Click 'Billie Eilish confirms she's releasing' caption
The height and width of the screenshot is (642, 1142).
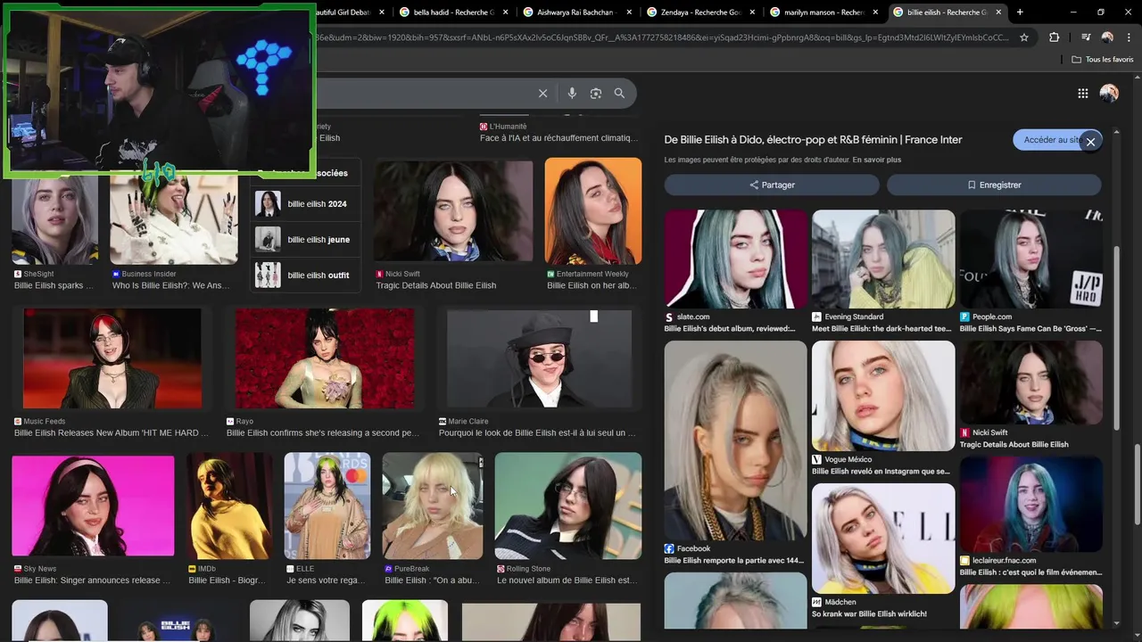[x=323, y=432]
